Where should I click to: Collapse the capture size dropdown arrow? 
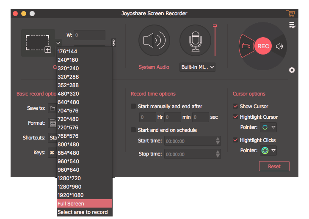58,43
